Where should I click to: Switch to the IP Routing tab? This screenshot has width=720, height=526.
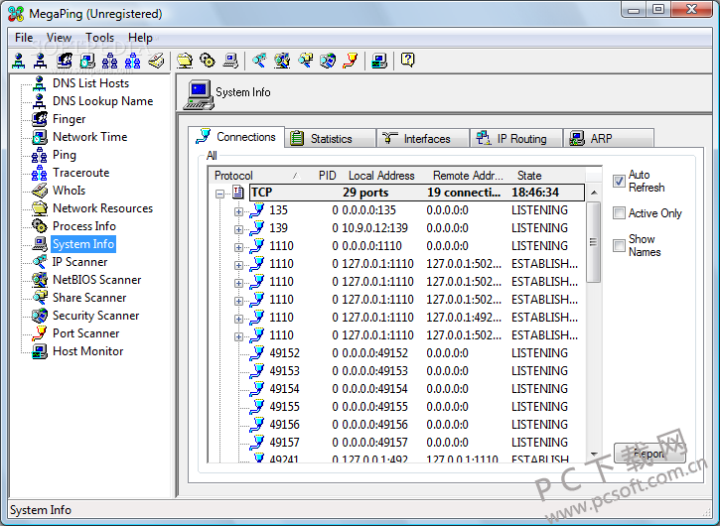516,138
